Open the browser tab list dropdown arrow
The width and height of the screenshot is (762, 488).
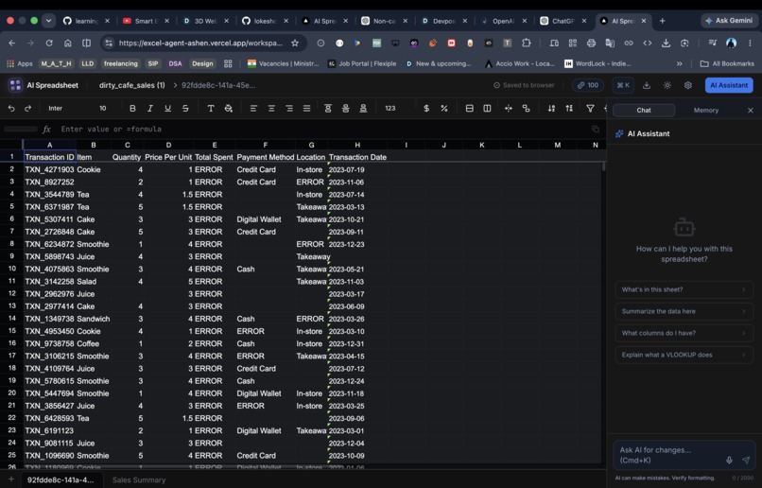(x=48, y=21)
